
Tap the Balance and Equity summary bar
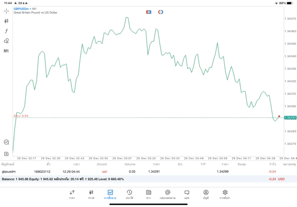tap(139, 179)
